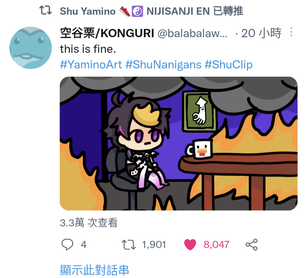Open #ShuClip hashtag
Image resolution: width=307 pixels, height=278 pixels.
click(x=229, y=65)
